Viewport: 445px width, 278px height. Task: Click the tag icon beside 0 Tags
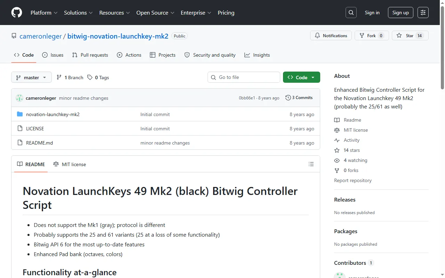coord(90,77)
